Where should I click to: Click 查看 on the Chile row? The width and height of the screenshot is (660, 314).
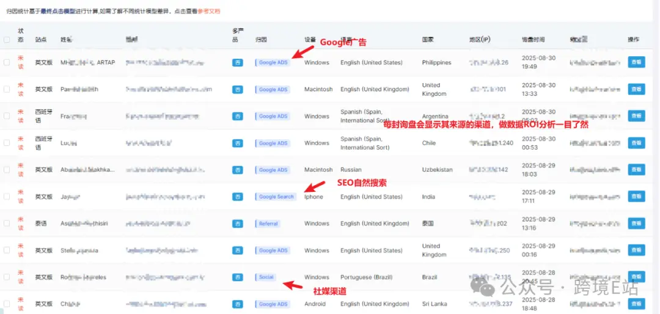[636, 143]
